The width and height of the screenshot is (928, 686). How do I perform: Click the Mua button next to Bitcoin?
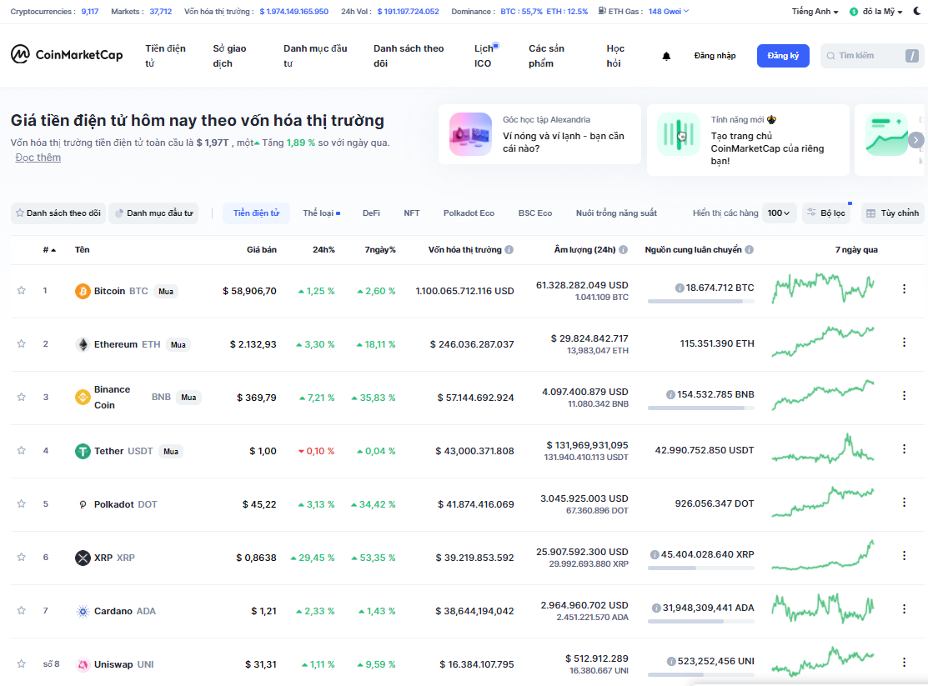[166, 291]
